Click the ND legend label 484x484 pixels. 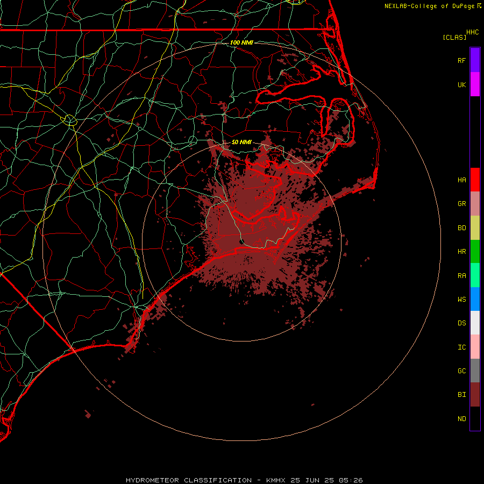tap(461, 419)
